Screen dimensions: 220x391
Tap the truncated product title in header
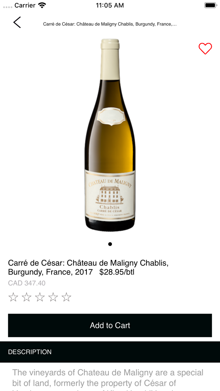[x=110, y=24]
